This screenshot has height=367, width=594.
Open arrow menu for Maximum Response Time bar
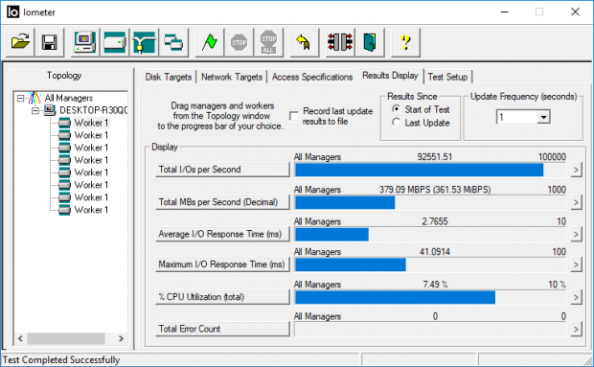click(x=576, y=264)
